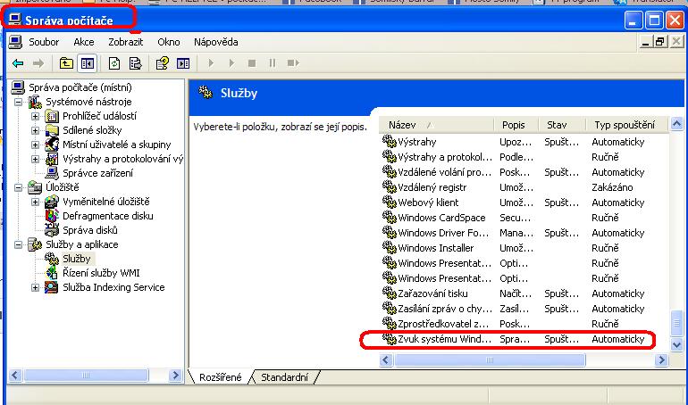Expand the Sdílené složky node
The height and width of the screenshot is (405, 688).
click(35, 130)
